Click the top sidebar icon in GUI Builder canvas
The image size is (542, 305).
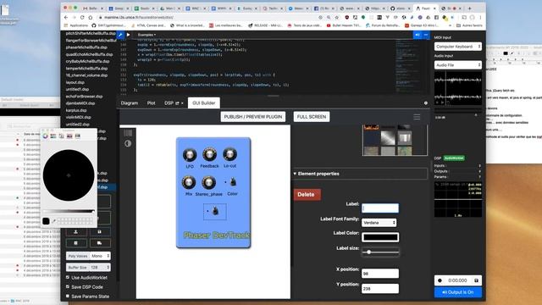(128, 133)
